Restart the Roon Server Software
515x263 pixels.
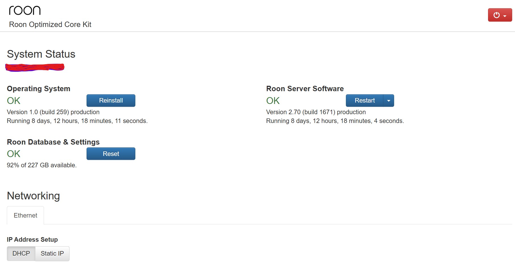pos(365,101)
